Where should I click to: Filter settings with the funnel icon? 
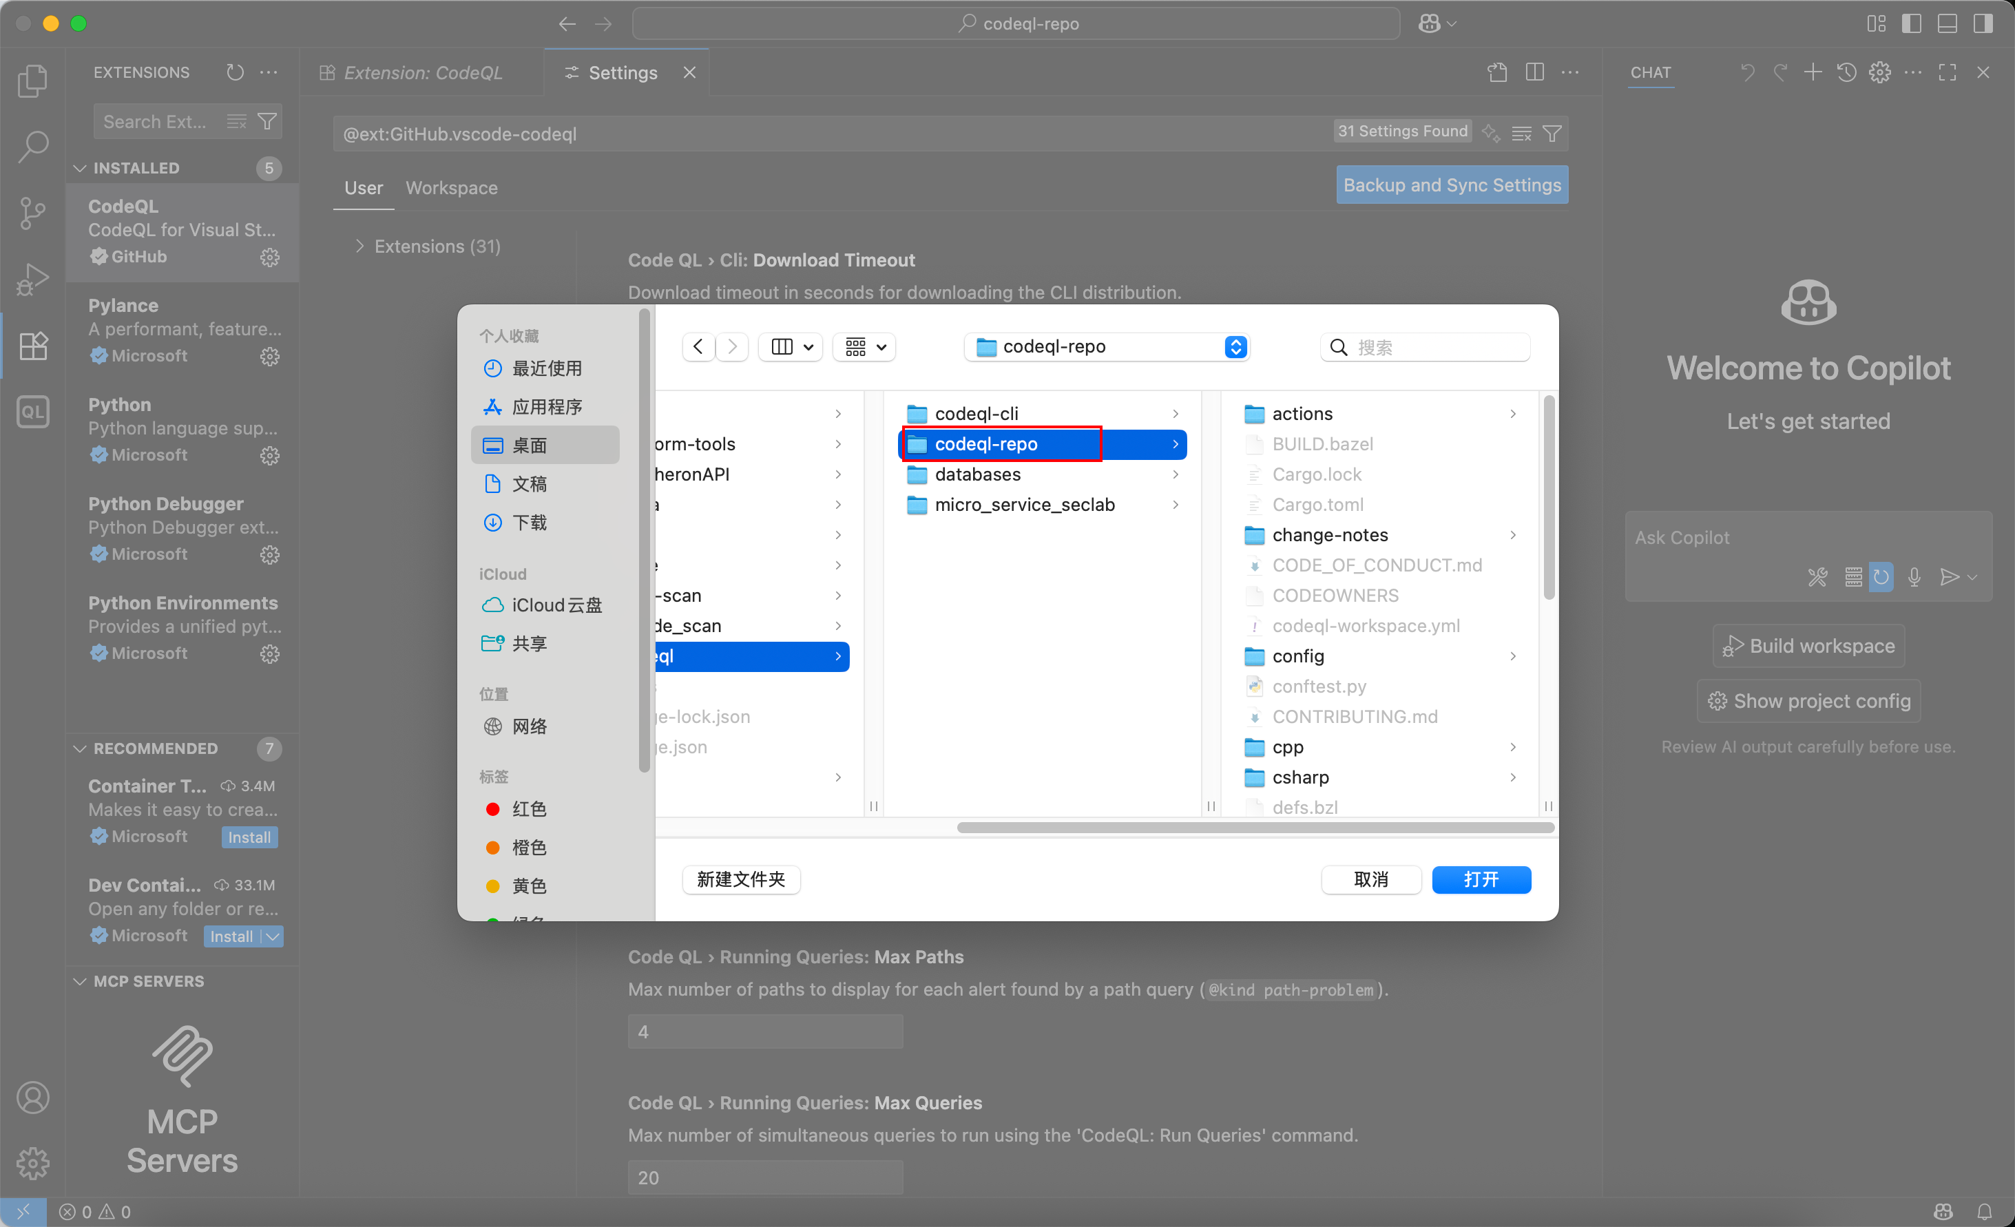click(x=1552, y=134)
